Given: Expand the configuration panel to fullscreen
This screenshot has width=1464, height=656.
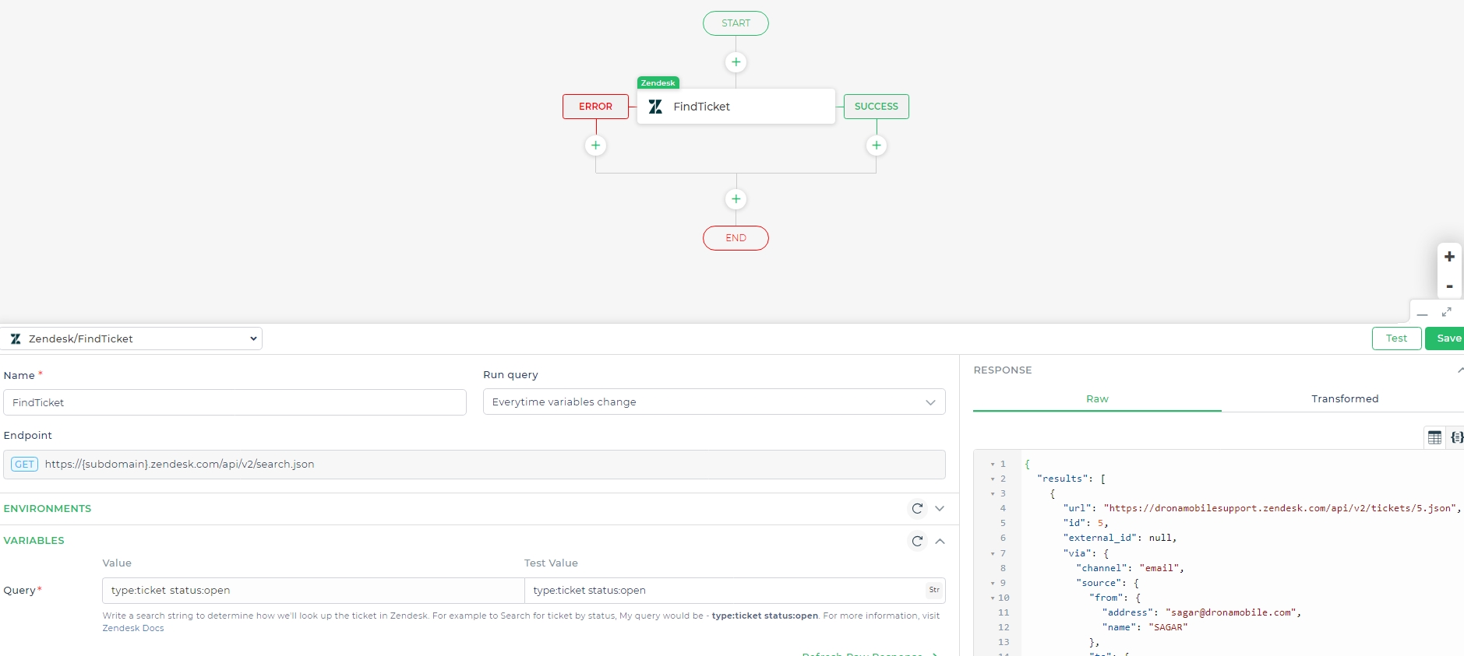Looking at the screenshot, I should click(1446, 312).
